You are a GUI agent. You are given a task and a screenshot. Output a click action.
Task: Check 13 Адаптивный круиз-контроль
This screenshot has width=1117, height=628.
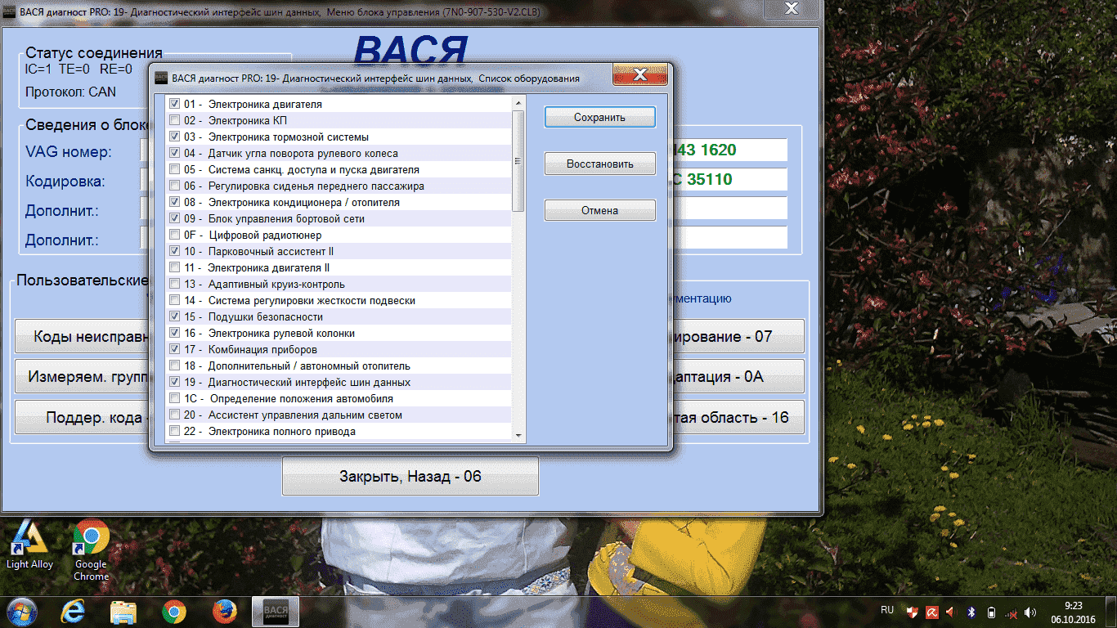coord(174,284)
